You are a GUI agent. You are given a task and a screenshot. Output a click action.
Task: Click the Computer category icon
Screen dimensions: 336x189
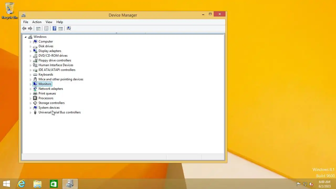pyautogui.click(x=35, y=41)
